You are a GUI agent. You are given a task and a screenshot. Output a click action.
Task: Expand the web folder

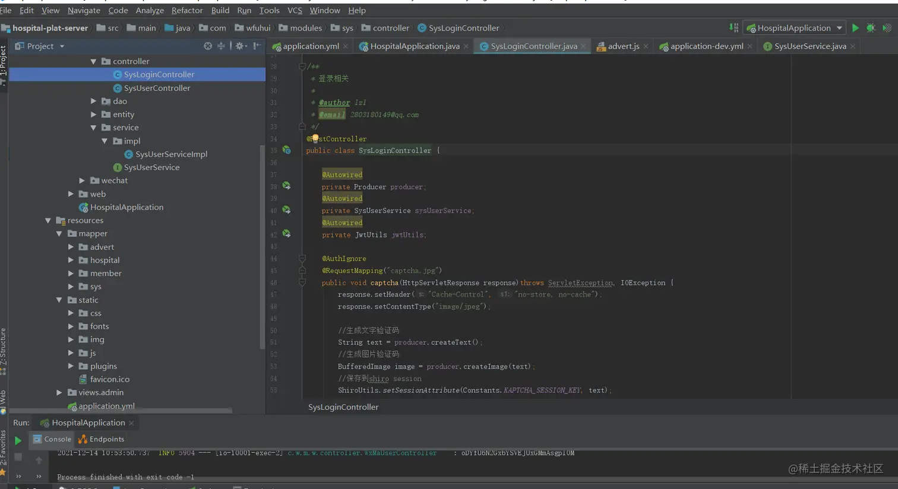coord(71,193)
